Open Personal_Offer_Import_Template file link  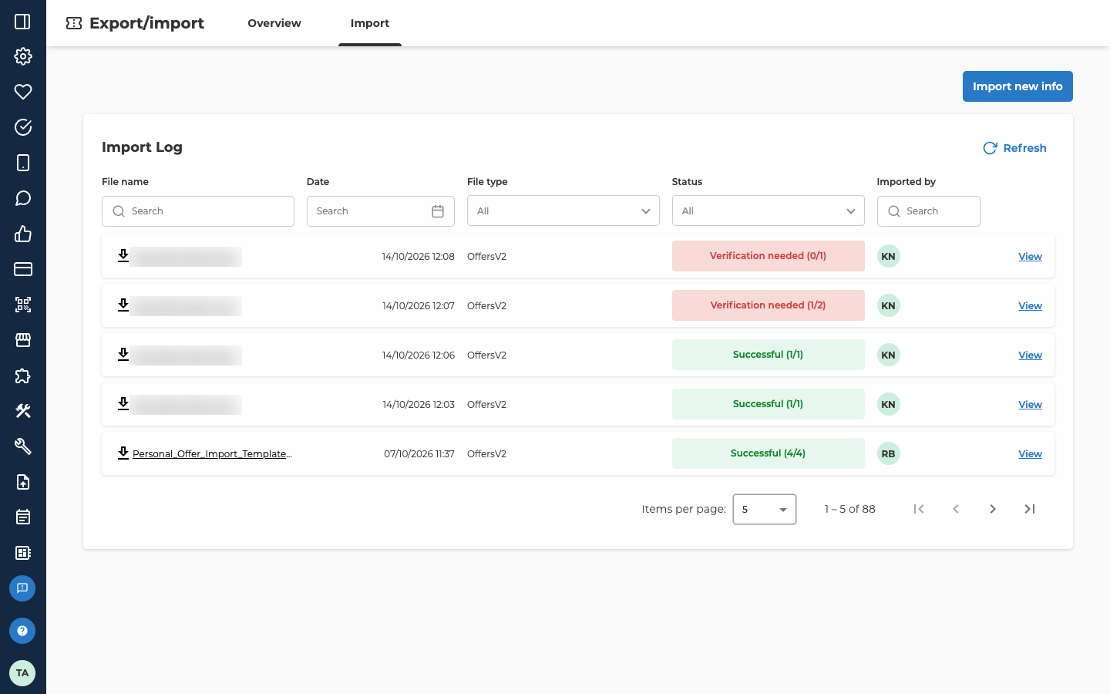(212, 453)
